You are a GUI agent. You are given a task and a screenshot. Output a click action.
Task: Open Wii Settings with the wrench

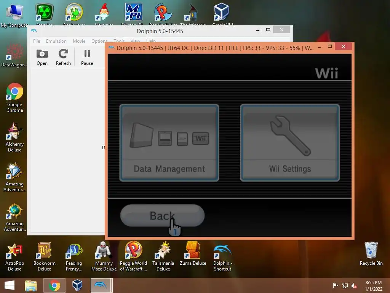[290, 143]
